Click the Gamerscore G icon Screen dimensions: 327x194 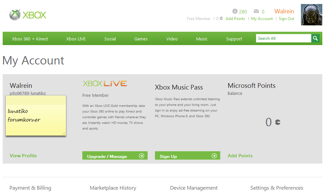click(x=235, y=11)
